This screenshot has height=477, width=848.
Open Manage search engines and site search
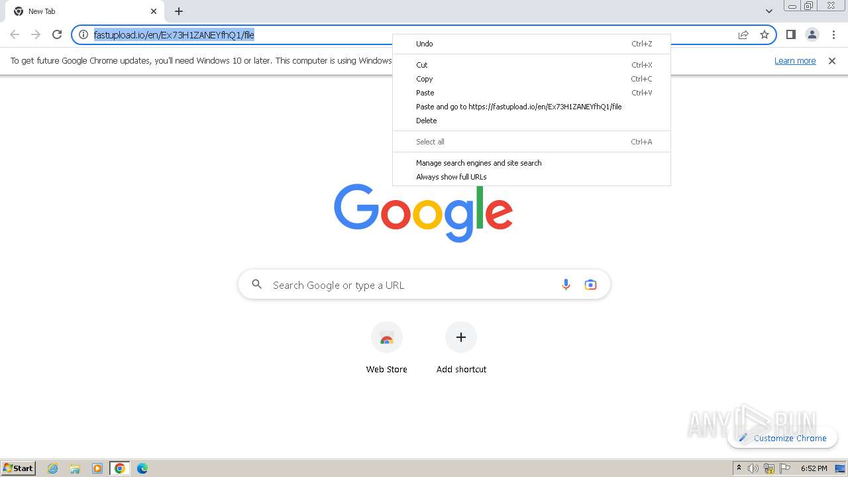point(531,163)
